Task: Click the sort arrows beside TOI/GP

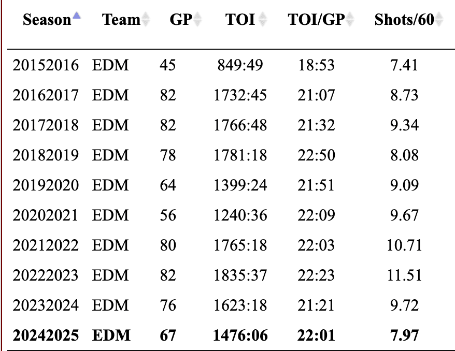Action: pos(350,20)
